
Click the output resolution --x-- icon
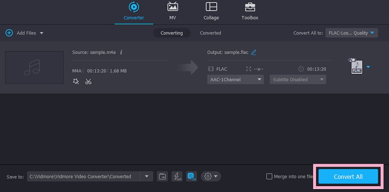(x=248, y=69)
